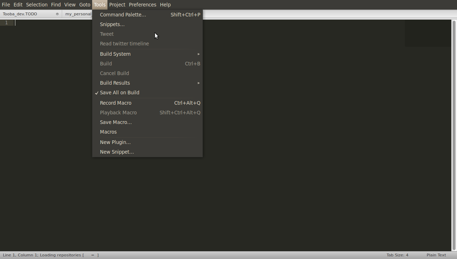Open the Project menu

[117, 5]
